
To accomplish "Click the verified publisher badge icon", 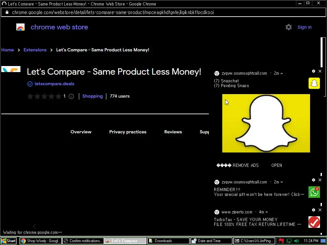I will tap(30, 84).
